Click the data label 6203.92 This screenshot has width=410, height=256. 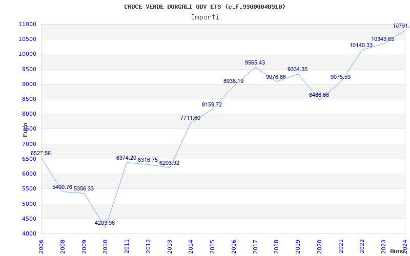click(x=170, y=163)
